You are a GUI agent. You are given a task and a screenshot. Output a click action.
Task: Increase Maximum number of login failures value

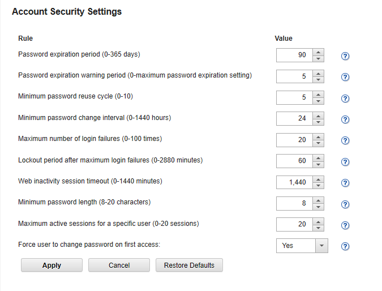point(318,136)
